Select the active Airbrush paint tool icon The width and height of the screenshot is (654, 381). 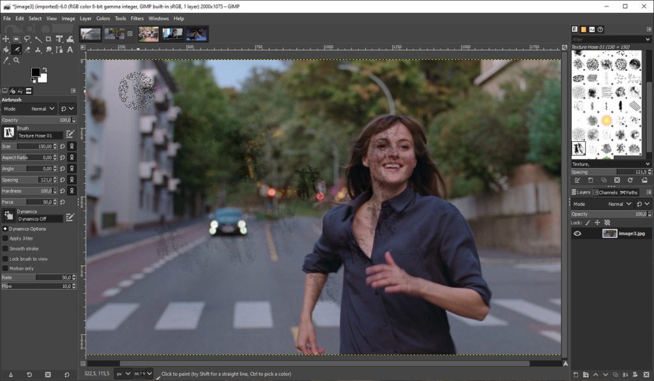16,50
